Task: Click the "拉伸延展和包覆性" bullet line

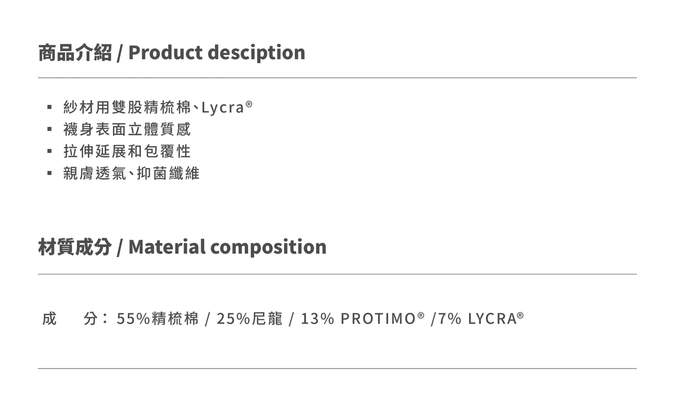Action: (127, 151)
